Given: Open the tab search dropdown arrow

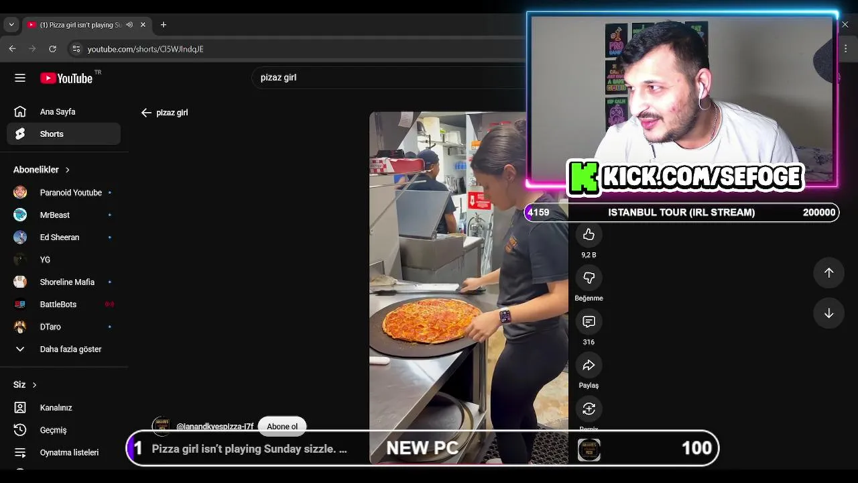Looking at the screenshot, I should pyautogui.click(x=11, y=25).
